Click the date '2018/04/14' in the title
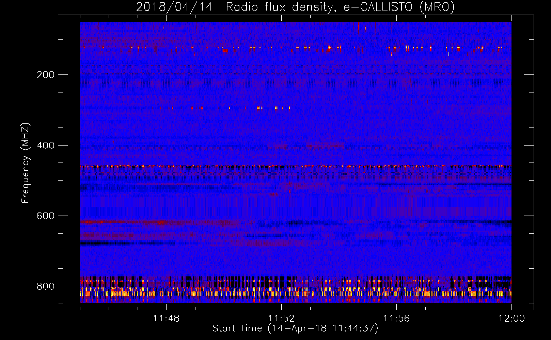 click(175, 7)
